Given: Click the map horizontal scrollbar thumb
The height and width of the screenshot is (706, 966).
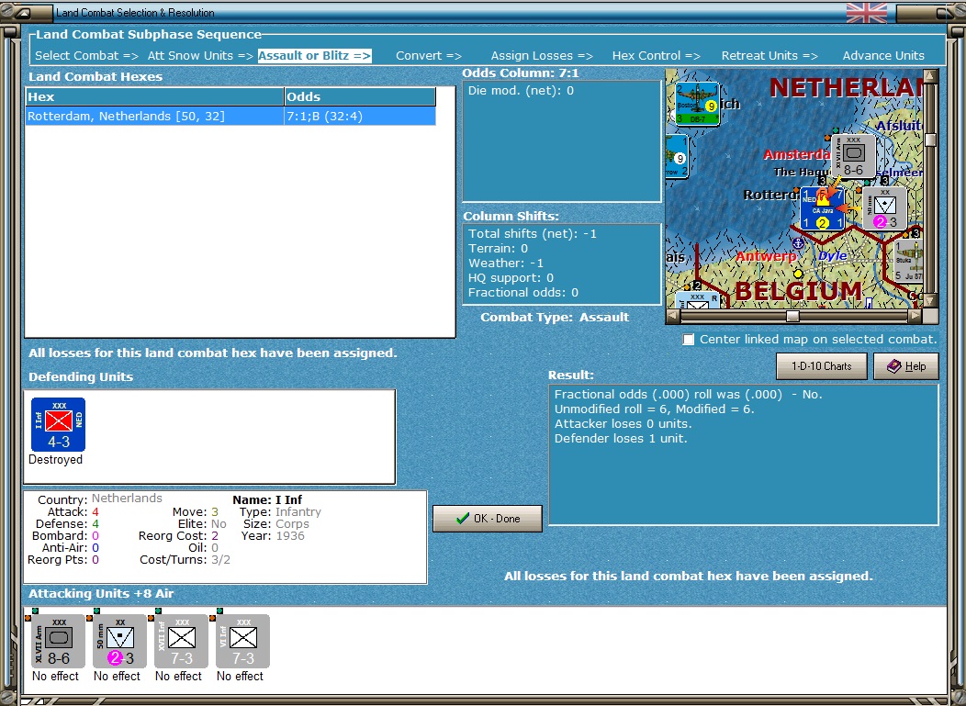Looking at the screenshot, I should (x=792, y=316).
